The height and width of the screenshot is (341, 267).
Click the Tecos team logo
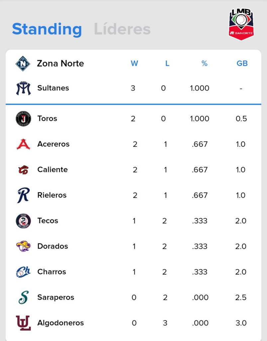(23, 221)
